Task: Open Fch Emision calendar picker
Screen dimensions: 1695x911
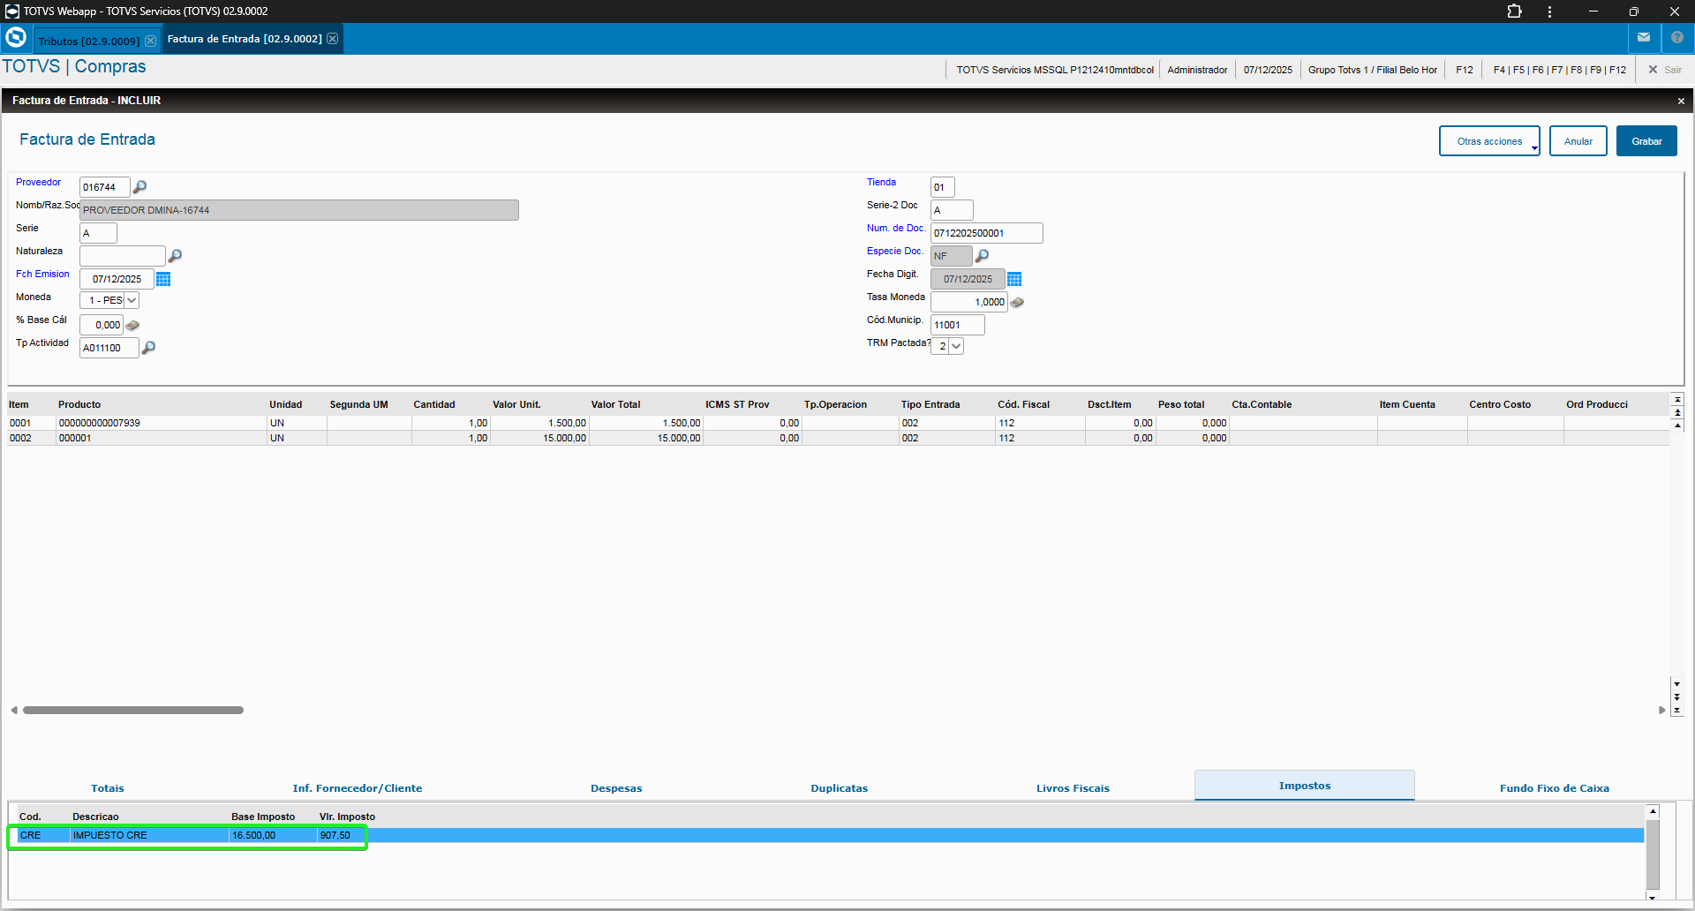Action: click(x=163, y=279)
